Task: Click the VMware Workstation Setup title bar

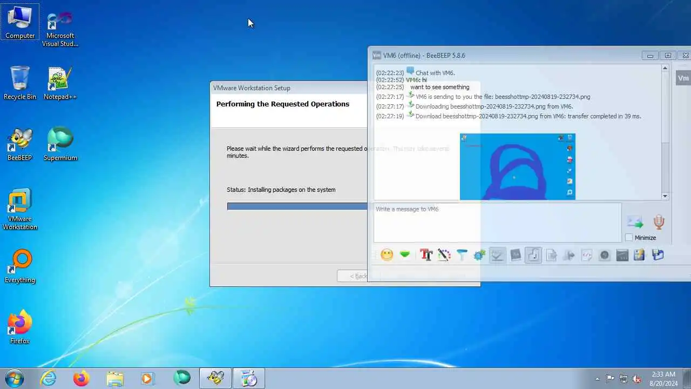Action: [289, 88]
